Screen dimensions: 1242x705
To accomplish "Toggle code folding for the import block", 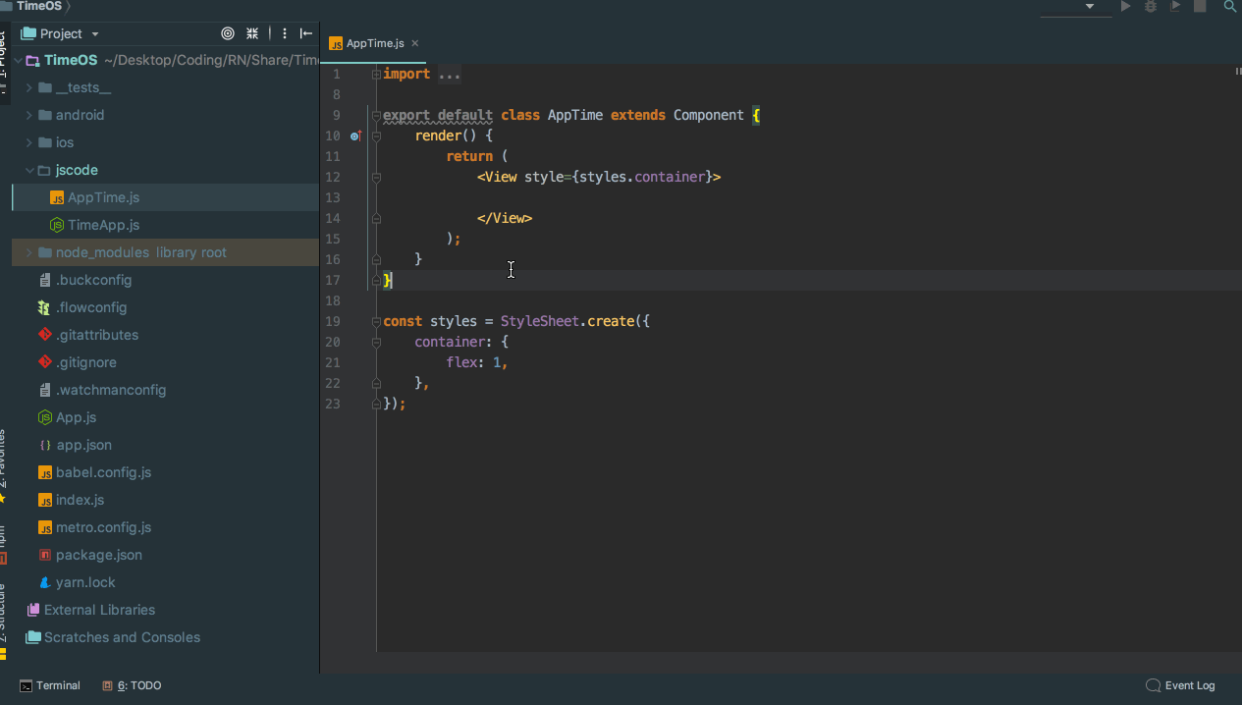I will (376, 75).
